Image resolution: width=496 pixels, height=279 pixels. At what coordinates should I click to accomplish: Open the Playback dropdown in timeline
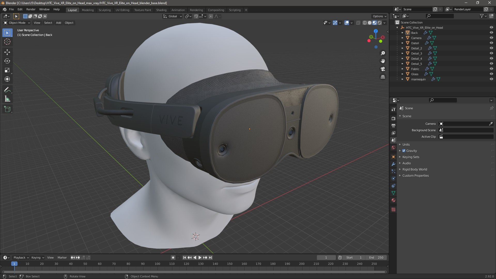coord(21,258)
